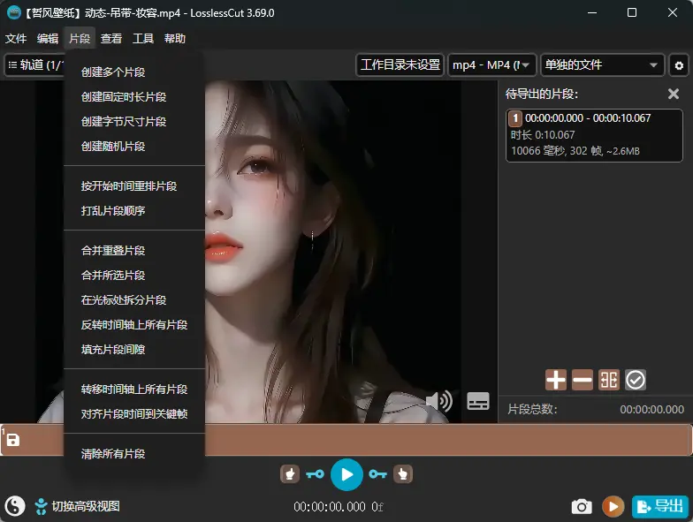The height and width of the screenshot is (522, 693).
Task: Toggle the yin-yang segment mode icon
Action: click(15, 506)
